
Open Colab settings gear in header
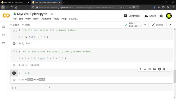coord(161,16)
